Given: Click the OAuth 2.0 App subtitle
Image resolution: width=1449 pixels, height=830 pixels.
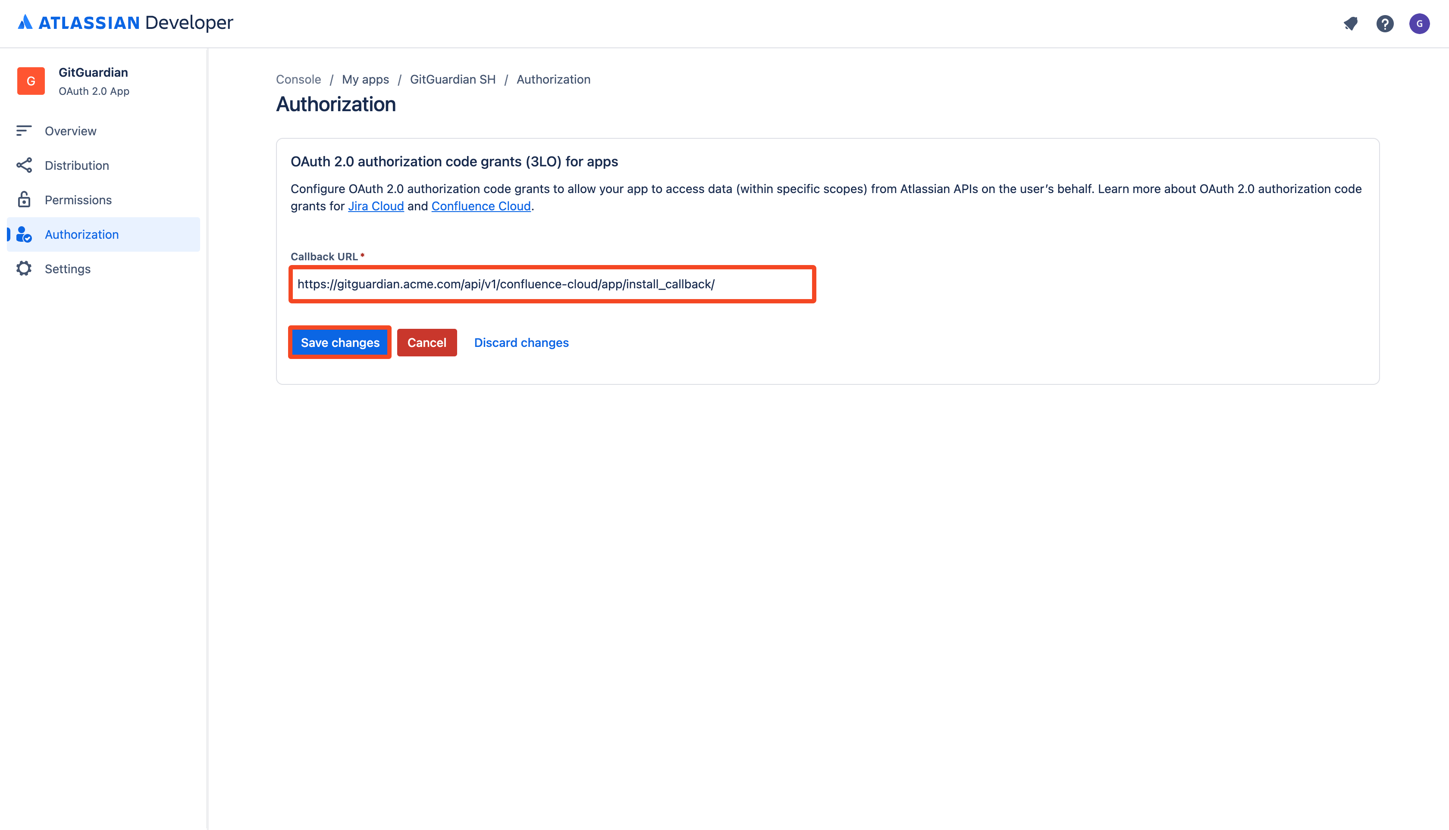Looking at the screenshot, I should pos(94,91).
